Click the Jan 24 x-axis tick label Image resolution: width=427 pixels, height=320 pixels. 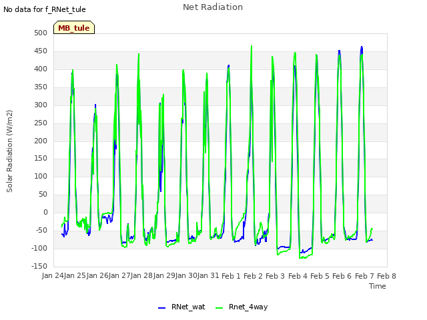(x=53, y=276)
